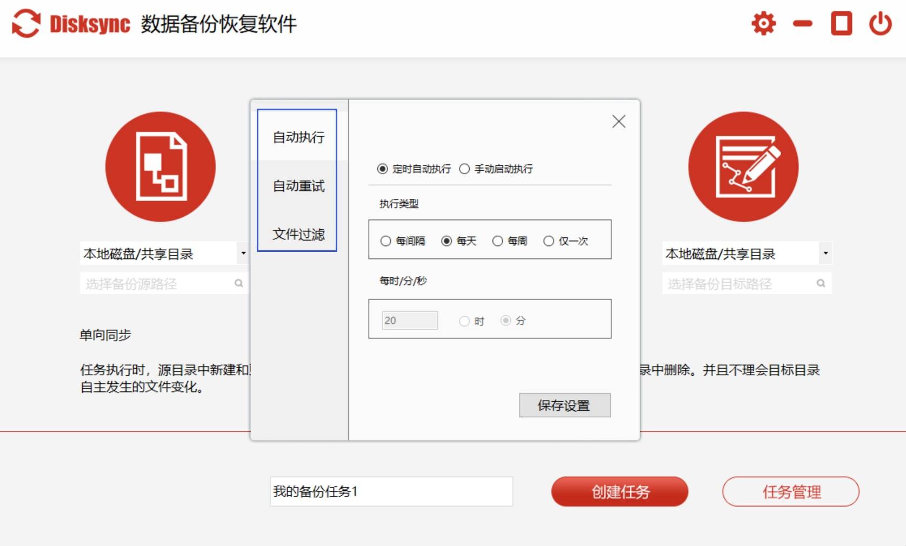Click the magnifier icon in 选择备份源路径 field
Viewport: 906px width, 546px height.
(238, 283)
